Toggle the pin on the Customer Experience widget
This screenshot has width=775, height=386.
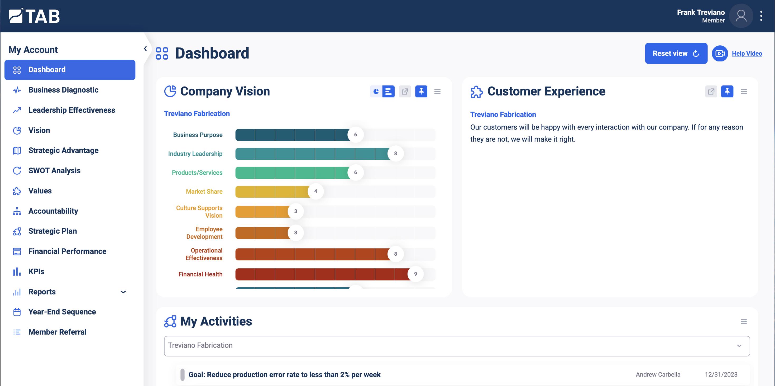(727, 92)
